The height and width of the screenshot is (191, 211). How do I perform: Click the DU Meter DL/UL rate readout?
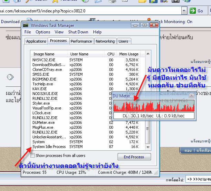[154, 116]
